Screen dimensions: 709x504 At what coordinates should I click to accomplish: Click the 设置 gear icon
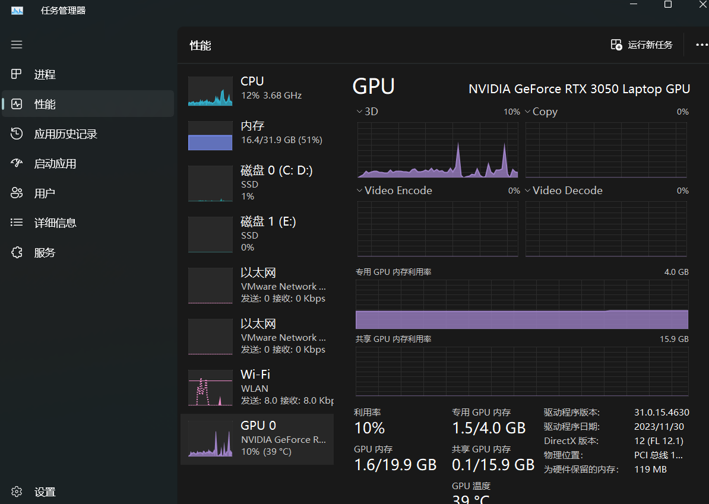tap(16, 492)
